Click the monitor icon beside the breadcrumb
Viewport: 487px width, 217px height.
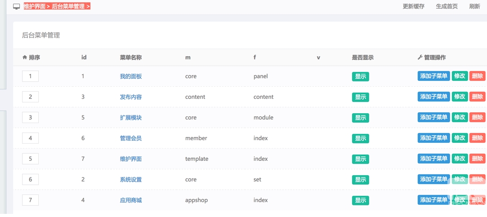[16, 7]
